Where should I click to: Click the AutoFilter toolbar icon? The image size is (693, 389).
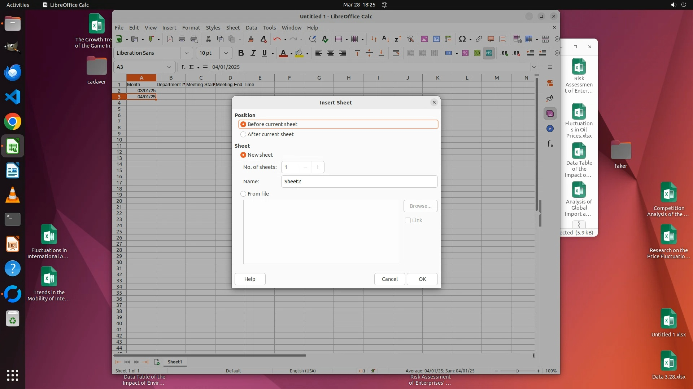coord(410,39)
